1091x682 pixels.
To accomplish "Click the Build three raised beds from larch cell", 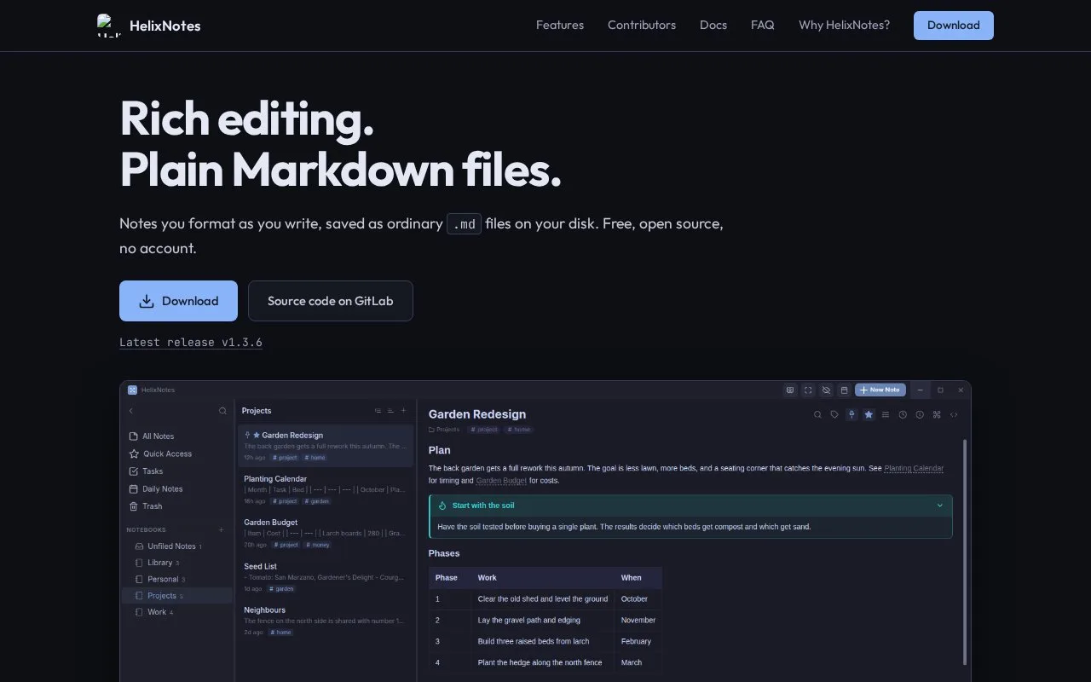I will pos(543,641).
